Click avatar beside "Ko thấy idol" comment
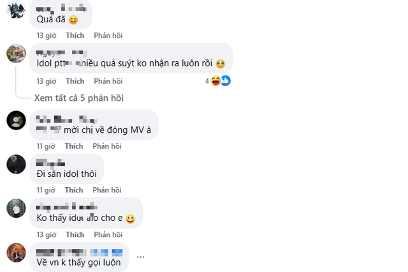Image resolution: width=408 pixels, height=272 pixels. pyautogui.click(x=16, y=208)
